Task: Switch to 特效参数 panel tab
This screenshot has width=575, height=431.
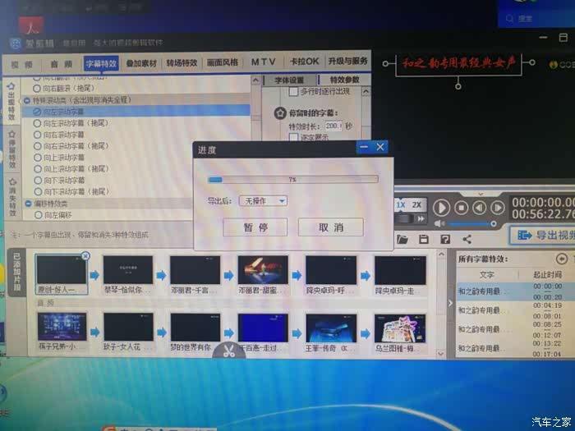Action: click(344, 80)
